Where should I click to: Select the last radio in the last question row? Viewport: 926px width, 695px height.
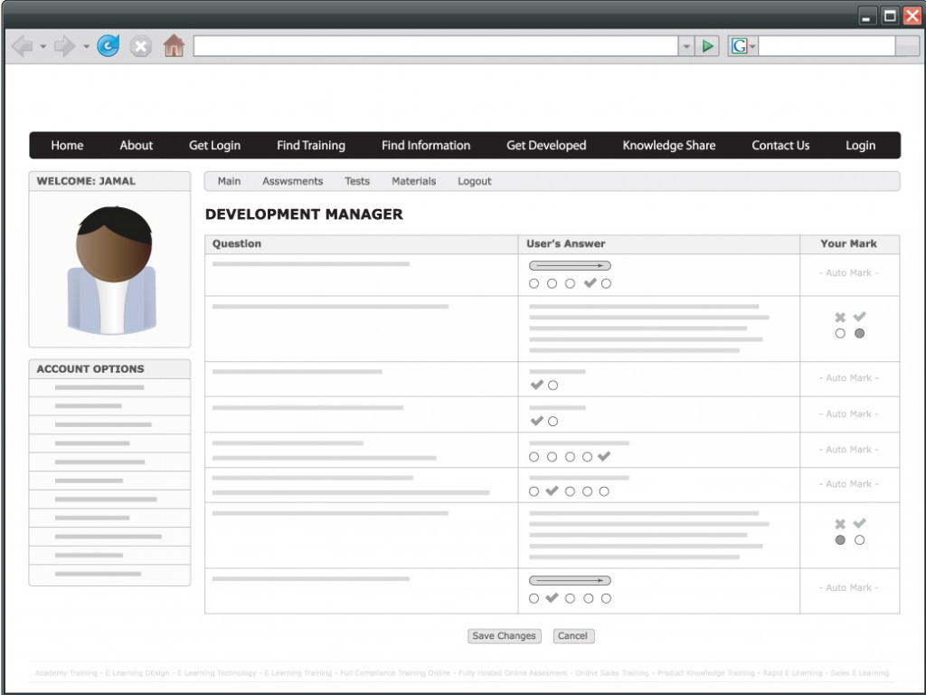[607, 599]
